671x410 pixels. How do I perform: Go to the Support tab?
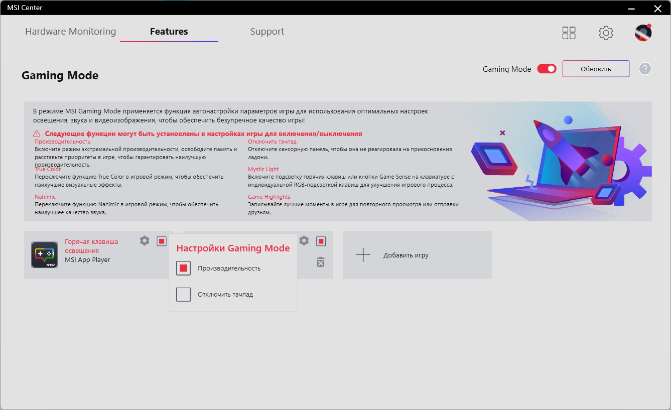(x=267, y=32)
